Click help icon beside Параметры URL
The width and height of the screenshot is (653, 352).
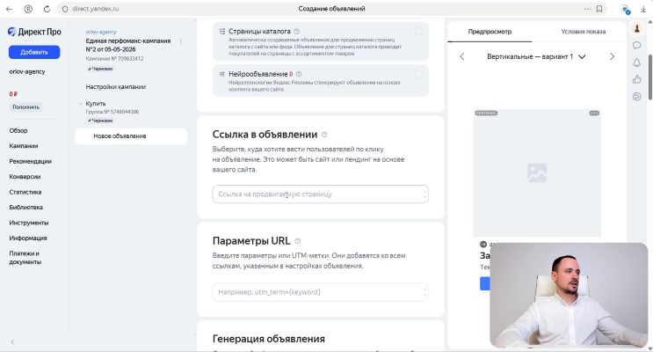pyautogui.click(x=297, y=240)
